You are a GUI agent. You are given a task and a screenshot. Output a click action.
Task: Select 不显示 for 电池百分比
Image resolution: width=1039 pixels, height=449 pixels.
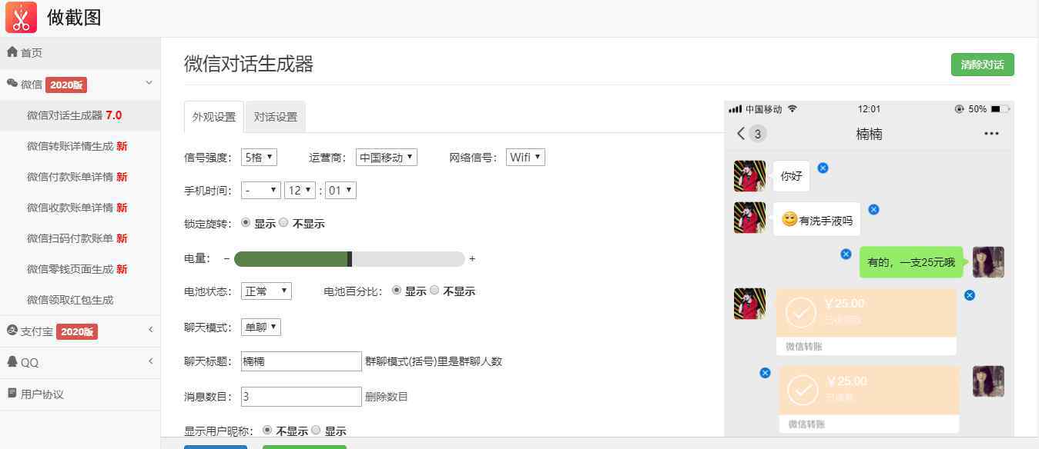point(434,290)
